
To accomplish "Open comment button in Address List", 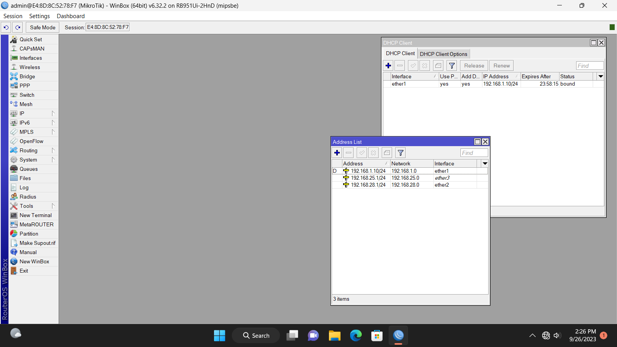I will (x=387, y=153).
